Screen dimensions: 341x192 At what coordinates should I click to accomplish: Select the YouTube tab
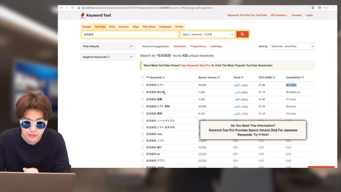[x=100, y=27]
